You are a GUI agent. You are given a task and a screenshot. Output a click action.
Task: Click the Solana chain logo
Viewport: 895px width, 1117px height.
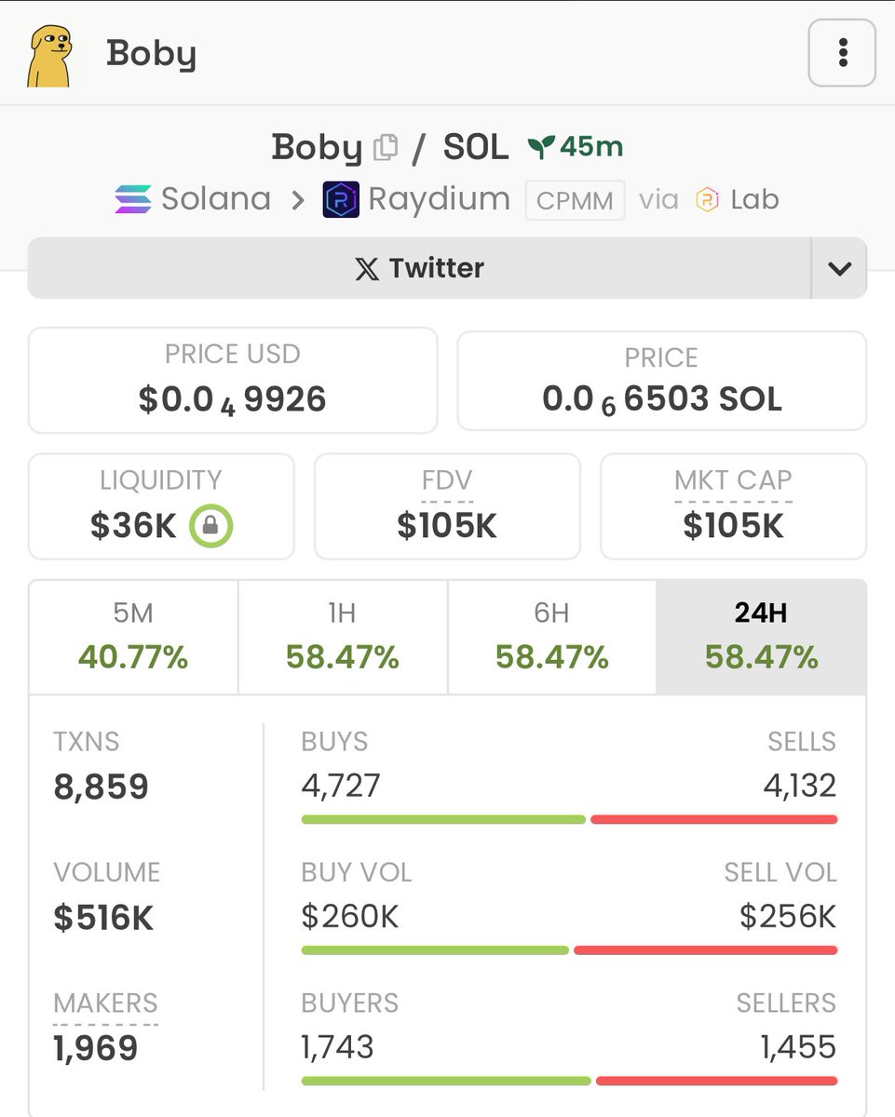click(x=132, y=199)
